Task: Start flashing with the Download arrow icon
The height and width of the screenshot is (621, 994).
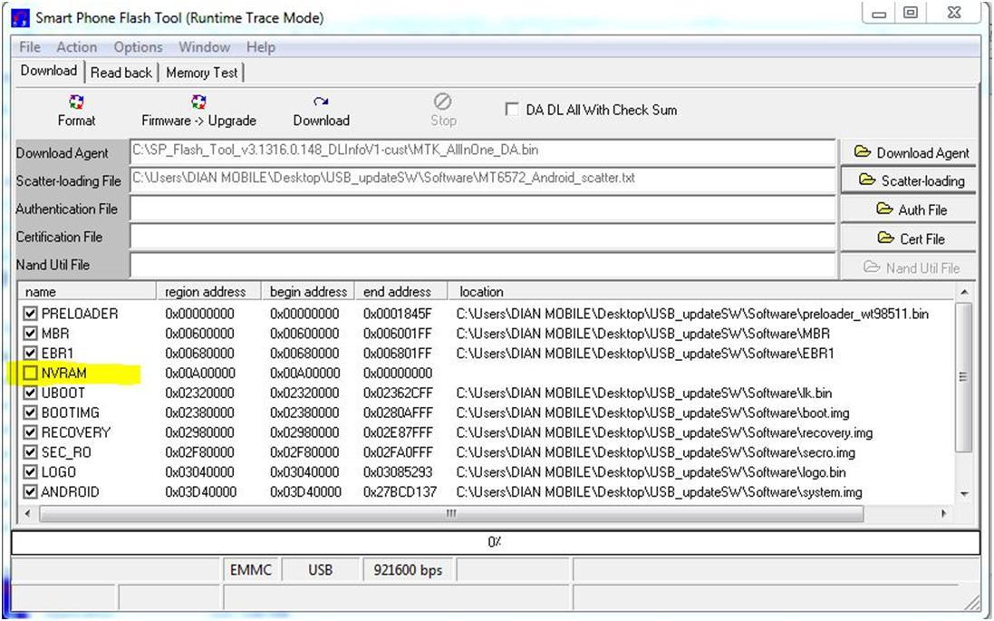Action: pos(321,102)
